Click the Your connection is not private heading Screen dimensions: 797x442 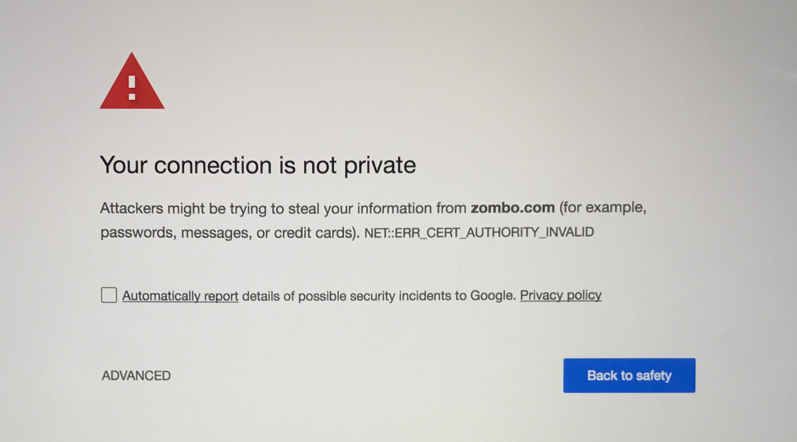(259, 165)
